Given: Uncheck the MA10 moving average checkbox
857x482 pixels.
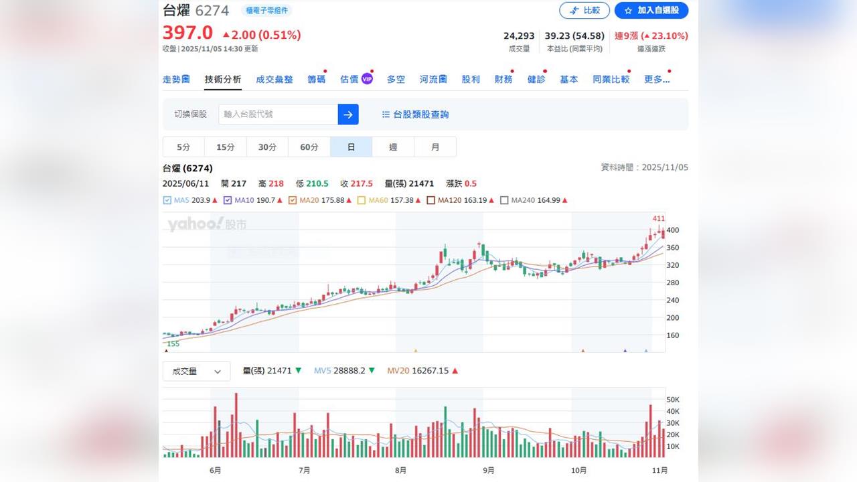Looking at the screenshot, I should [228, 199].
